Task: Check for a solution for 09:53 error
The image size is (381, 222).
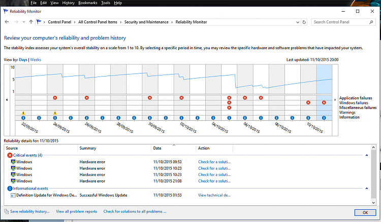Action: (x=214, y=162)
